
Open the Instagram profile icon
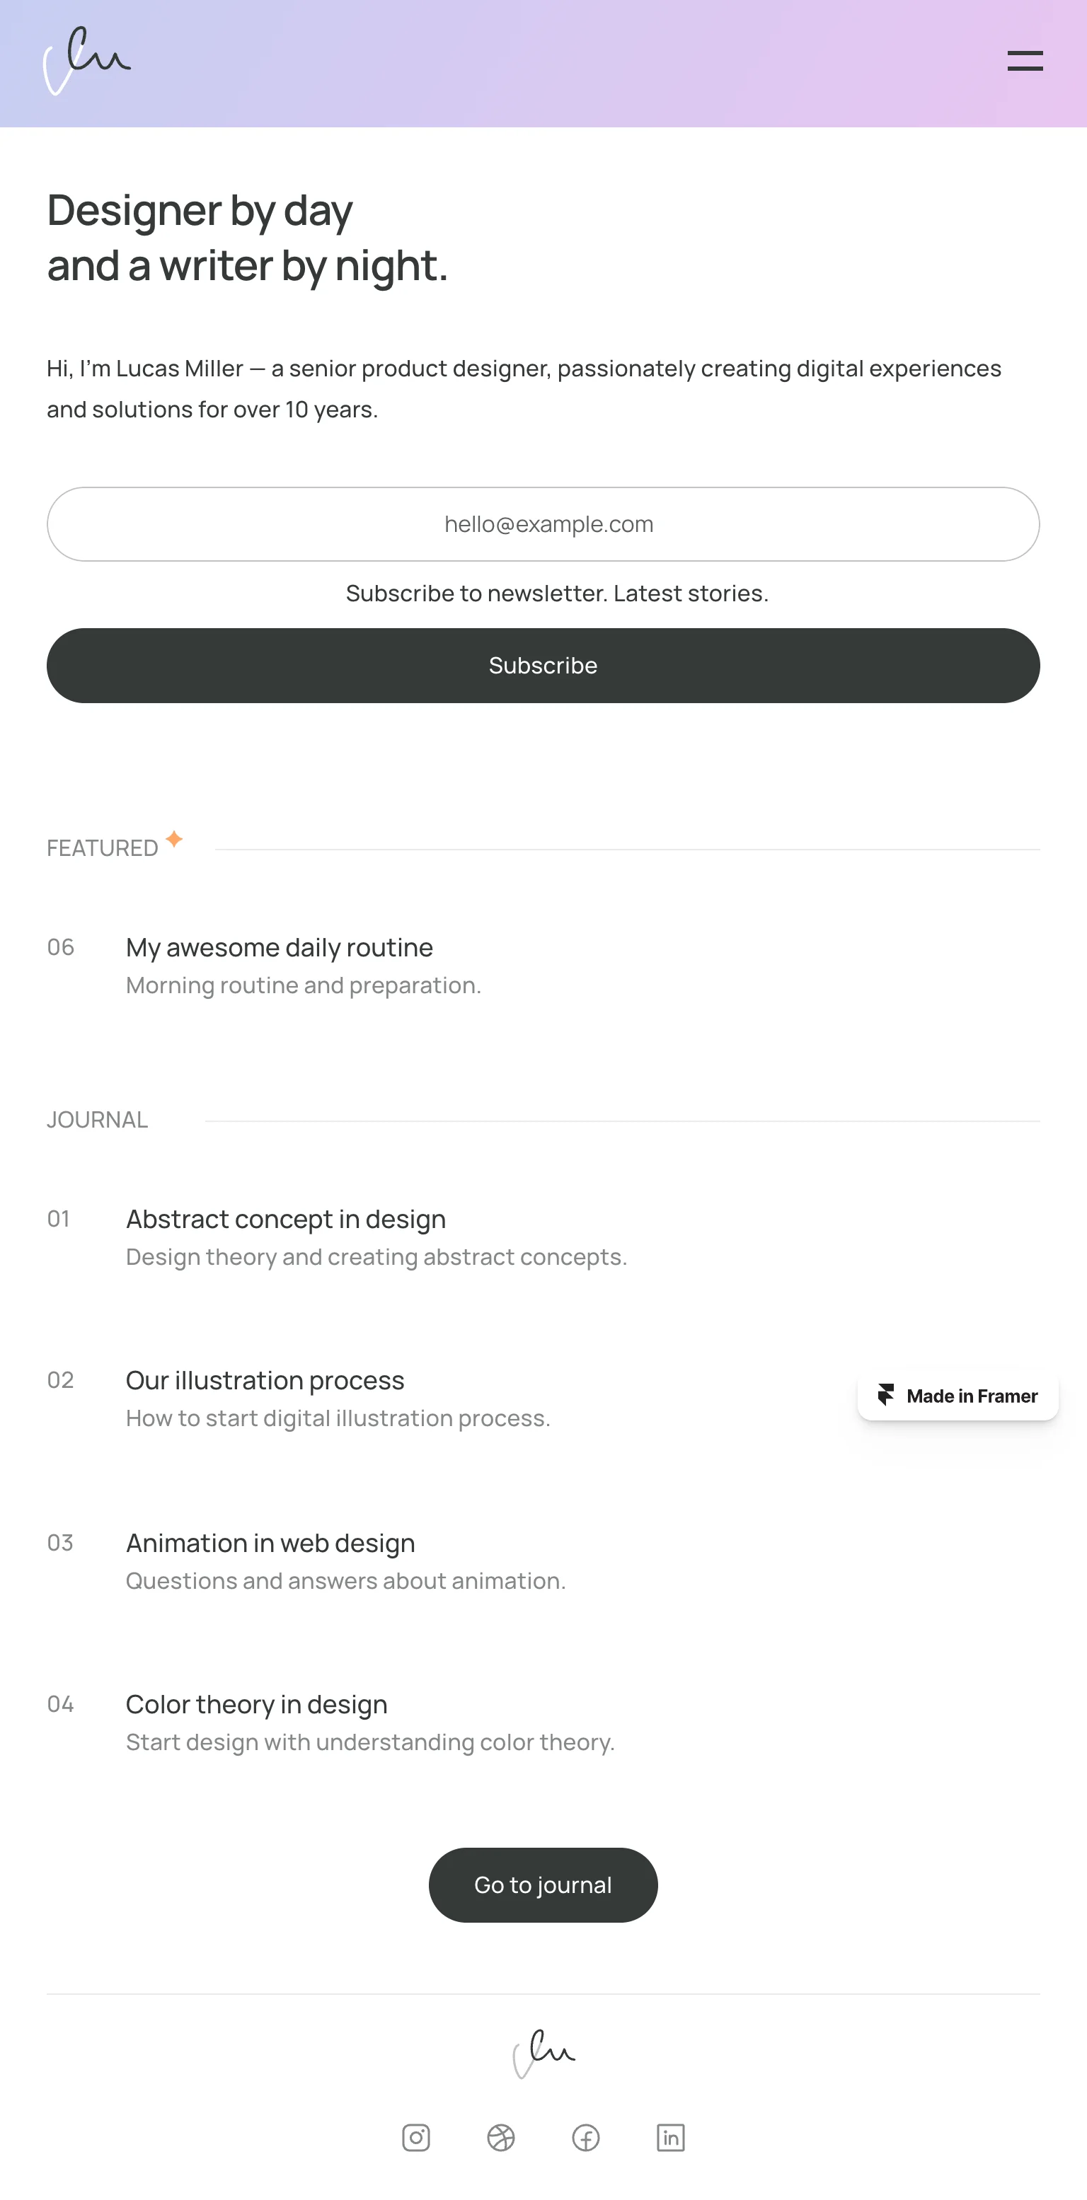416,2138
